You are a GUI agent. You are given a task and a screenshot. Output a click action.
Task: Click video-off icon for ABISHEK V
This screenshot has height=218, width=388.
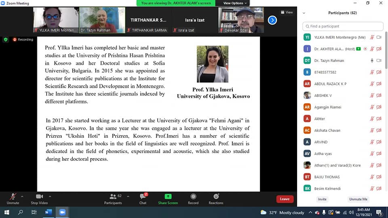[x=379, y=95]
